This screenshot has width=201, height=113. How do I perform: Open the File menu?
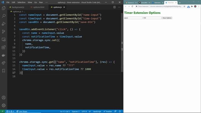click(8, 2)
